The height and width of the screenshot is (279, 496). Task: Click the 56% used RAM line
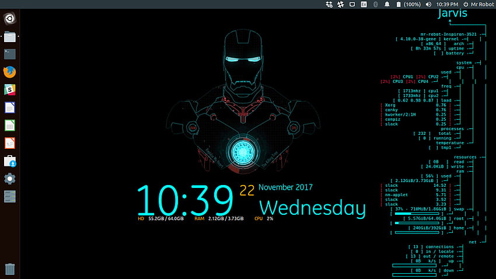click(436, 176)
